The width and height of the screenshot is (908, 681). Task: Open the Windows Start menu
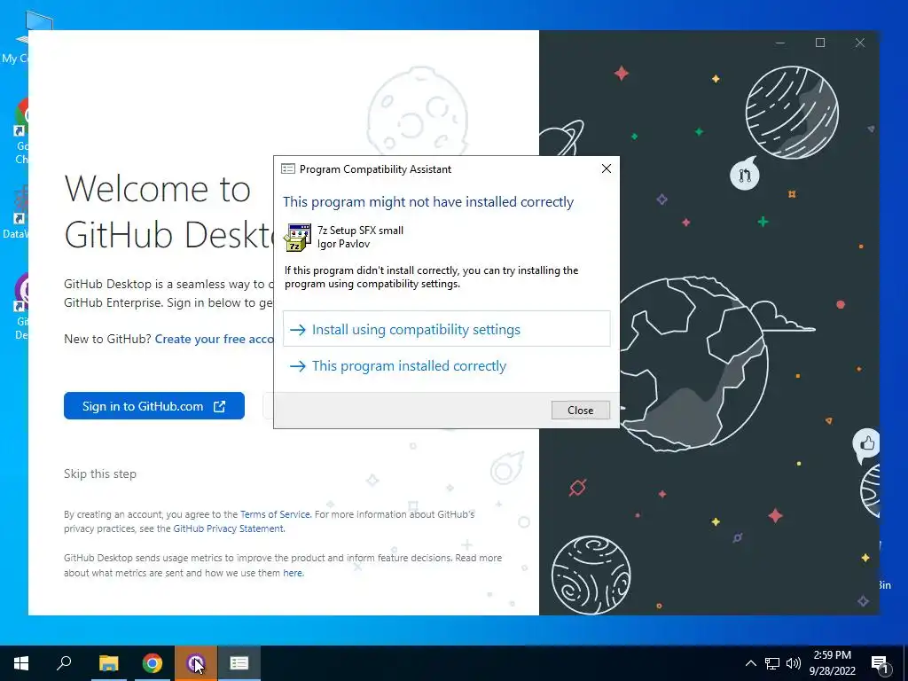[21, 663]
